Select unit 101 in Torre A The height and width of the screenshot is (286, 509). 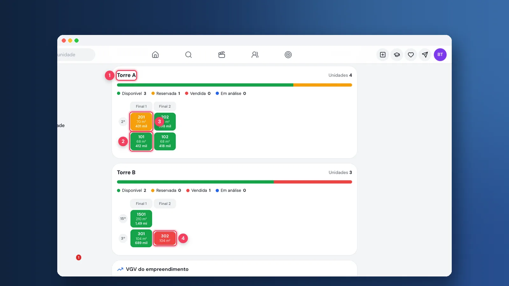click(141, 141)
